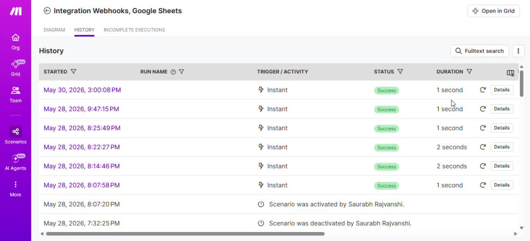Rerun the 8:14:46 PM execution
The width and height of the screenshot is (530, 241).
483,166
